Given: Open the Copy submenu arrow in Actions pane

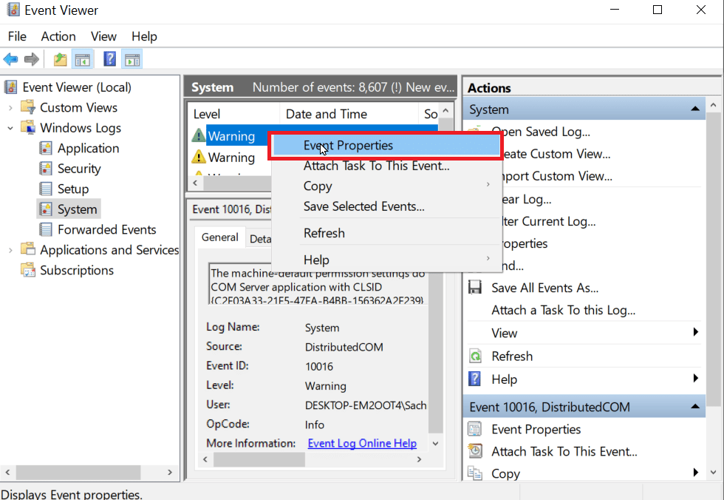Looking at the screenshot, I should tap(696, 473).
